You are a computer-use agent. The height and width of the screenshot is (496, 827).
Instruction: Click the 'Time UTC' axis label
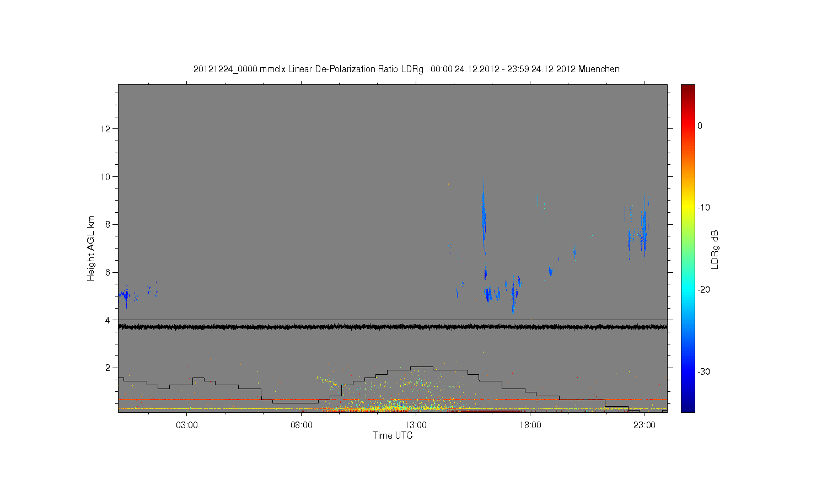point(393,435)
